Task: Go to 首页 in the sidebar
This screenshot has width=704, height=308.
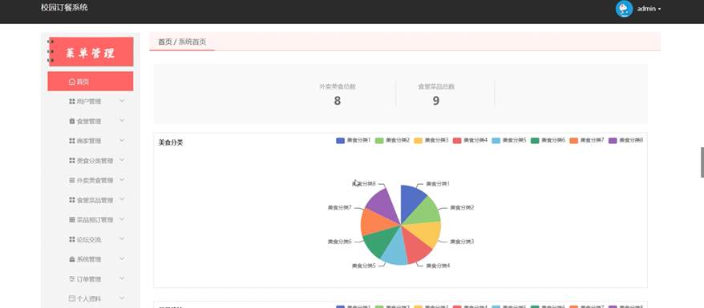Action: pos(91,82)
